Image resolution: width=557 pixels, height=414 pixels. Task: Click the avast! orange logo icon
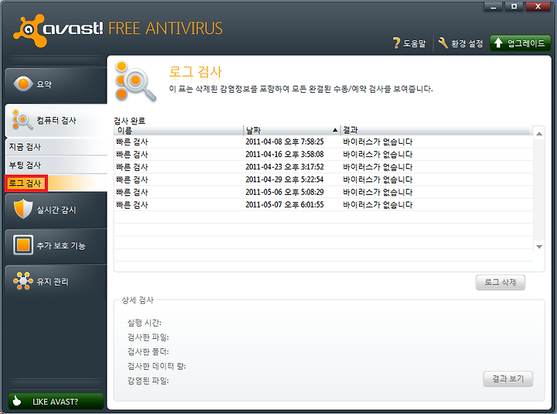(x=30, y=30)
